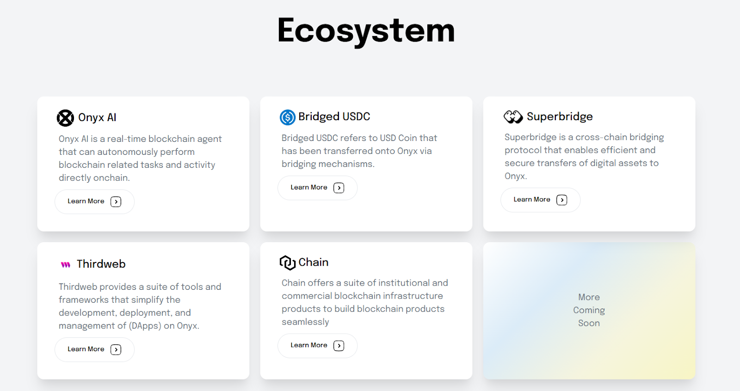This screenshot has height=391, width=740.
Task: Click the Thirdweb logo icon
Action: click(66, 264)
